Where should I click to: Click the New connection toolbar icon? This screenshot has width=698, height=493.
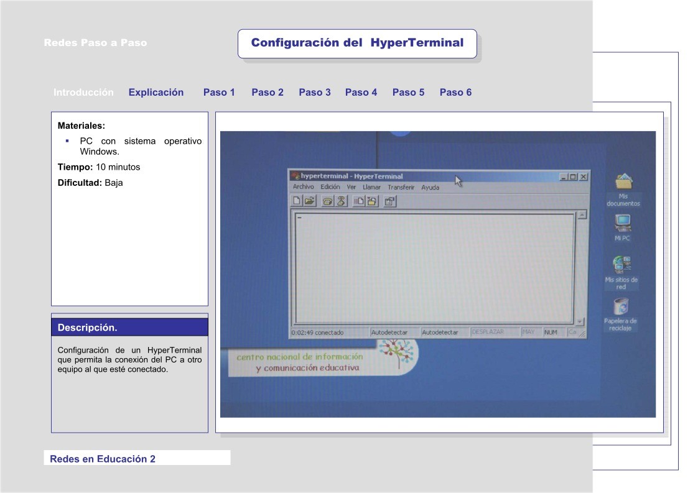[297, 201]
